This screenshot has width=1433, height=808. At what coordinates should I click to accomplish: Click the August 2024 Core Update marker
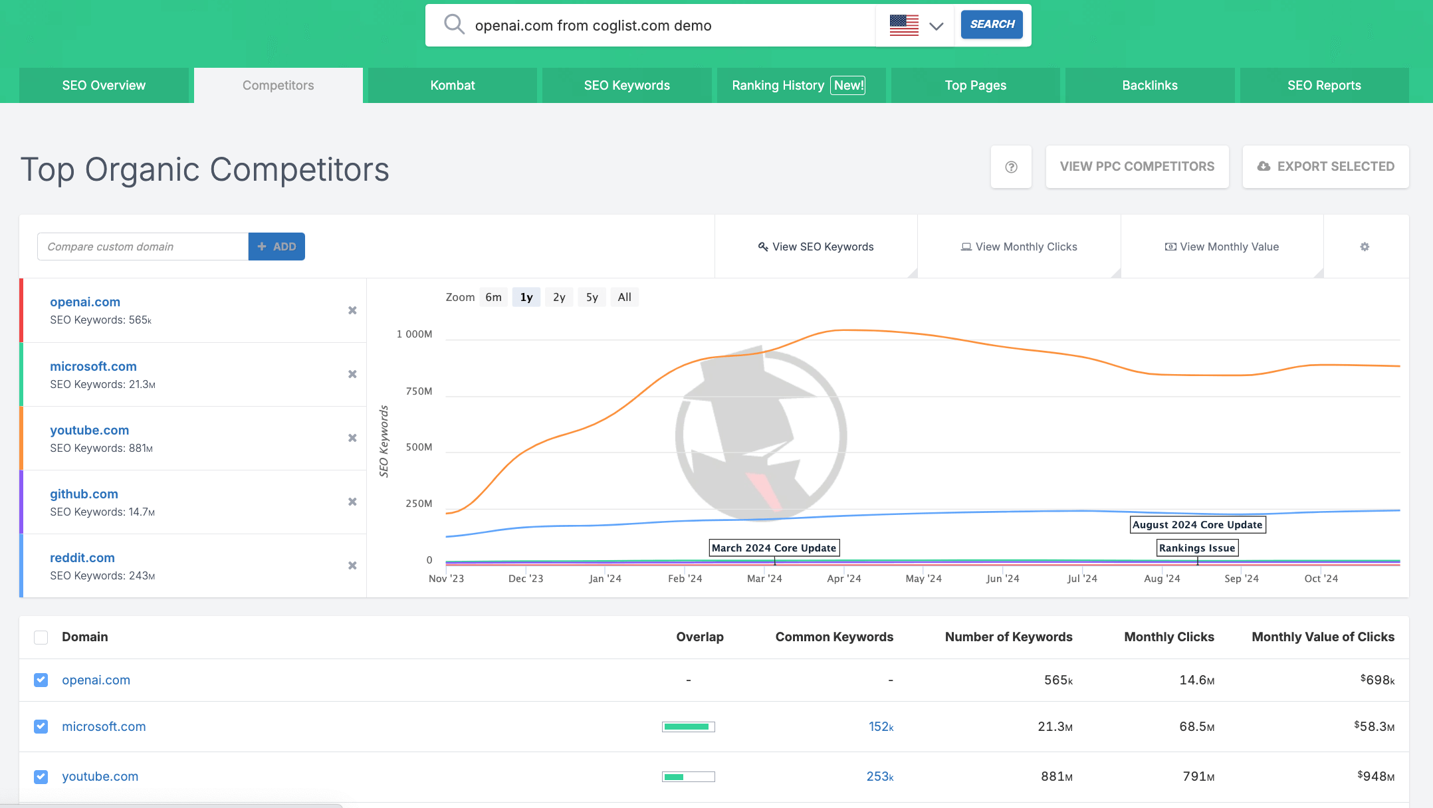(x=1197, y=524)
